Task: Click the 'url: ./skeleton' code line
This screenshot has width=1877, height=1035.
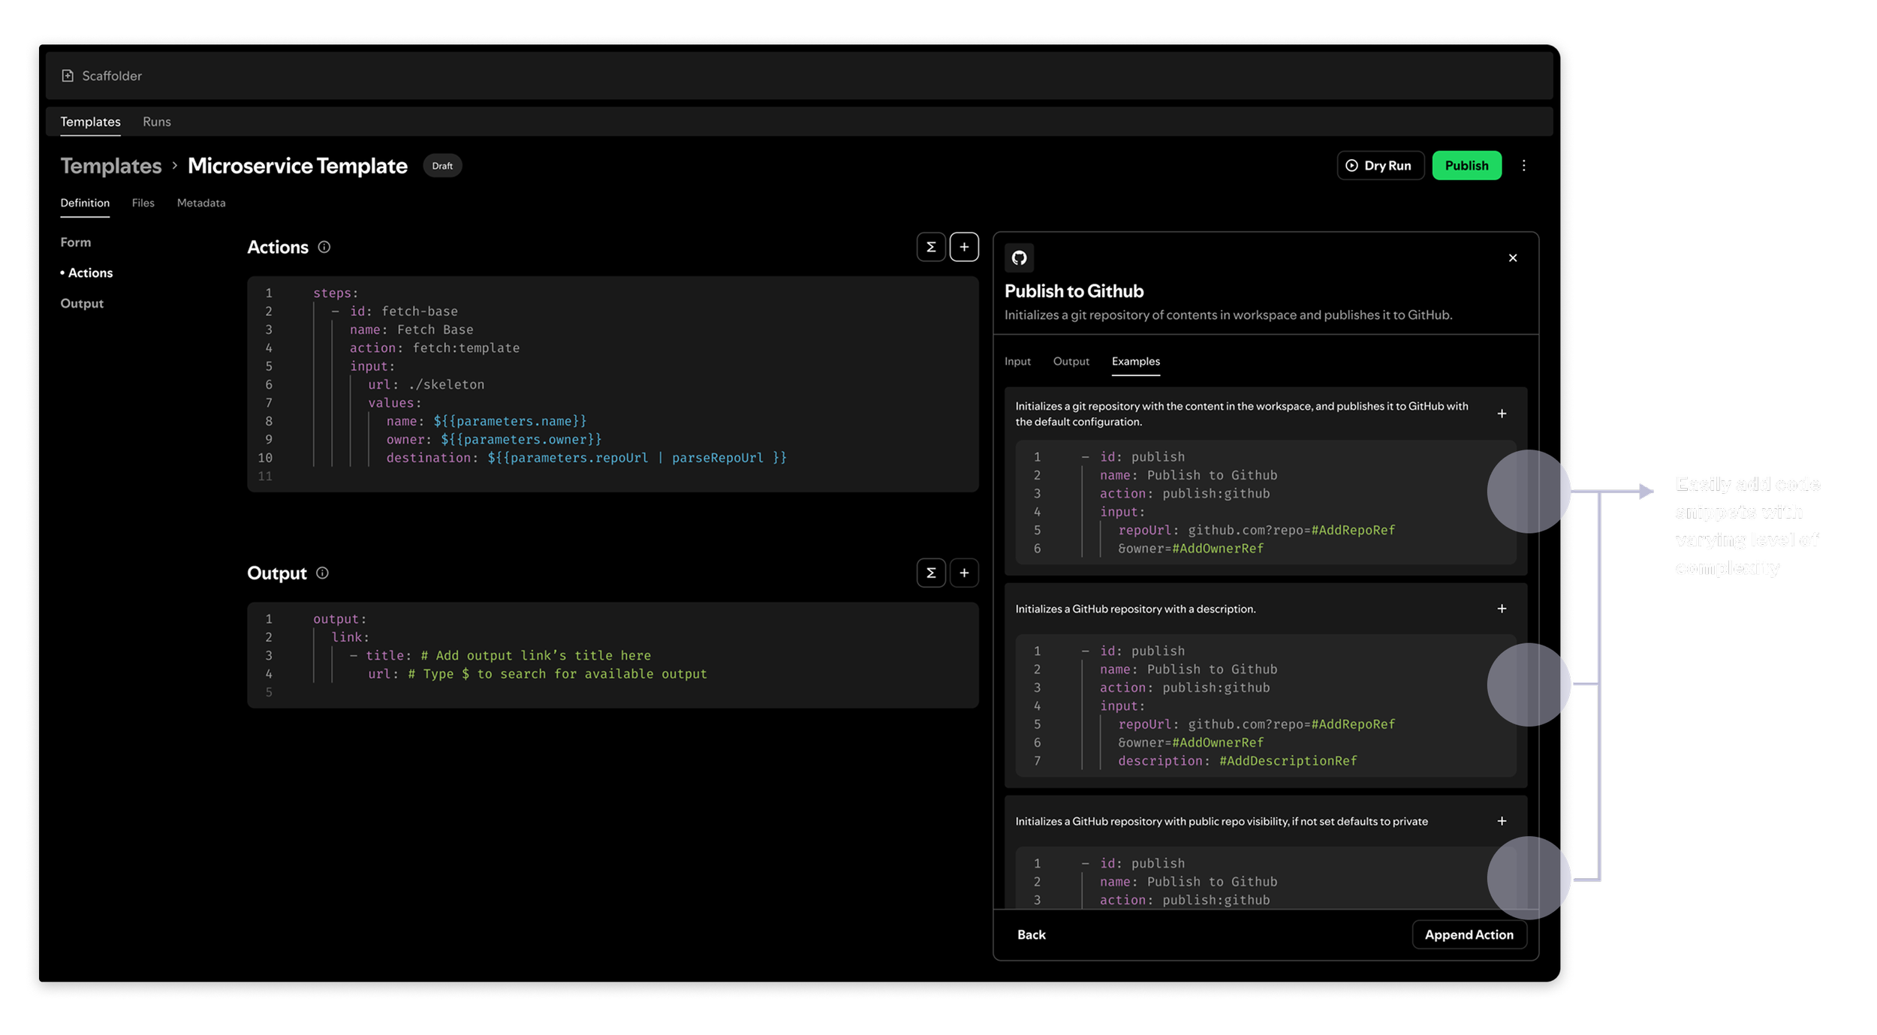Action: 426,385
